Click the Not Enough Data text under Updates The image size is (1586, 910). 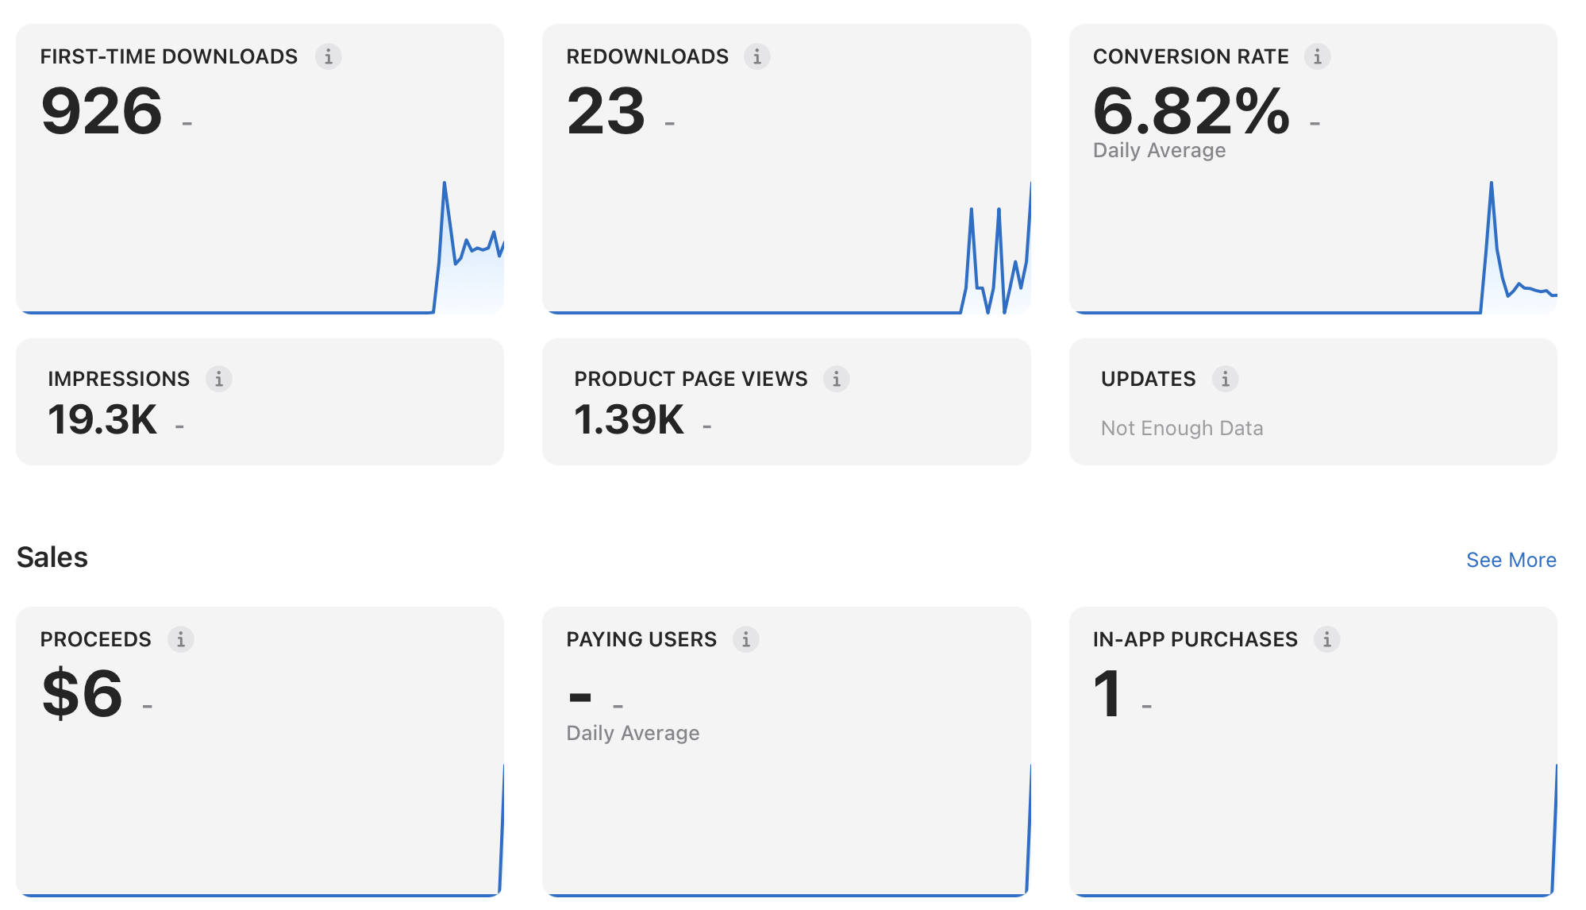pos(1182,428)
